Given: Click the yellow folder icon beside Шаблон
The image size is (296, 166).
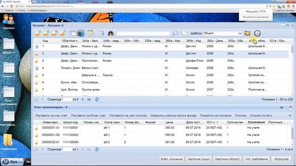Looking at the screenshot, I should point(247,33).
